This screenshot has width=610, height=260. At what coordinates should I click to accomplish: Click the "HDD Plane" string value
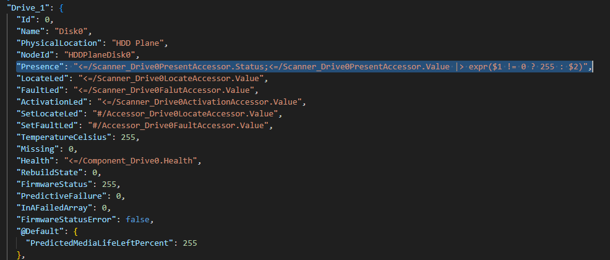[x=139, y=43]
